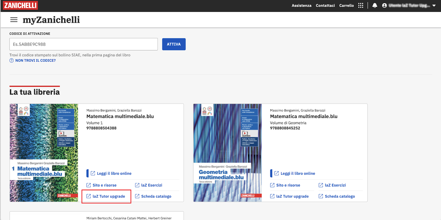Open the notifications bell
The image size is (441, 220).
(x=375, y=6)
